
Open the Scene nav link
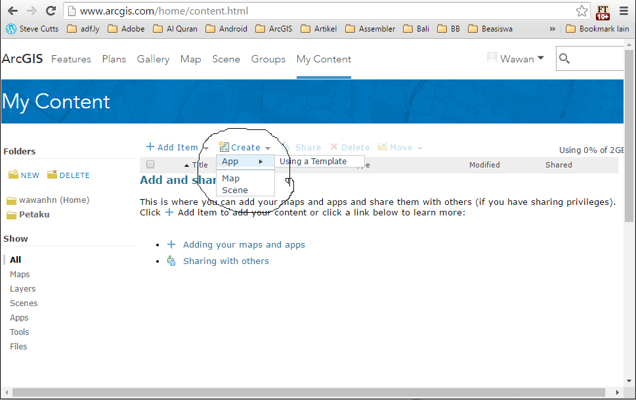click(x=226, y=59)
